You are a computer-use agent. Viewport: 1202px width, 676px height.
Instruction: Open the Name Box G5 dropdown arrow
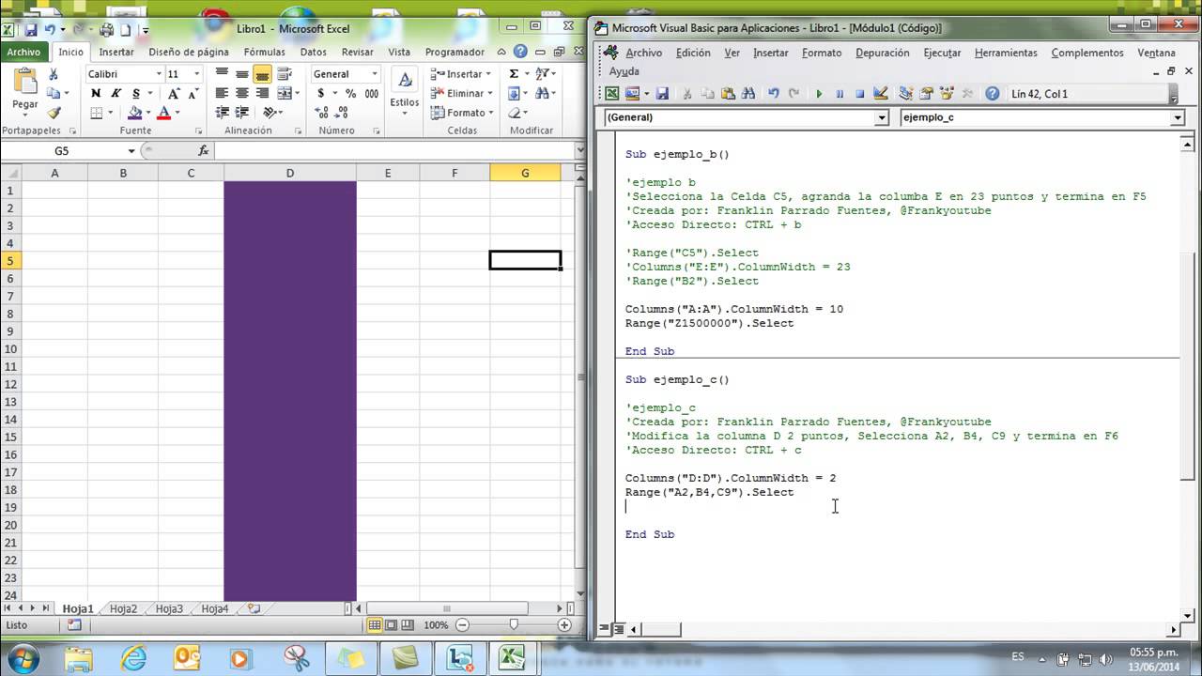131,150
